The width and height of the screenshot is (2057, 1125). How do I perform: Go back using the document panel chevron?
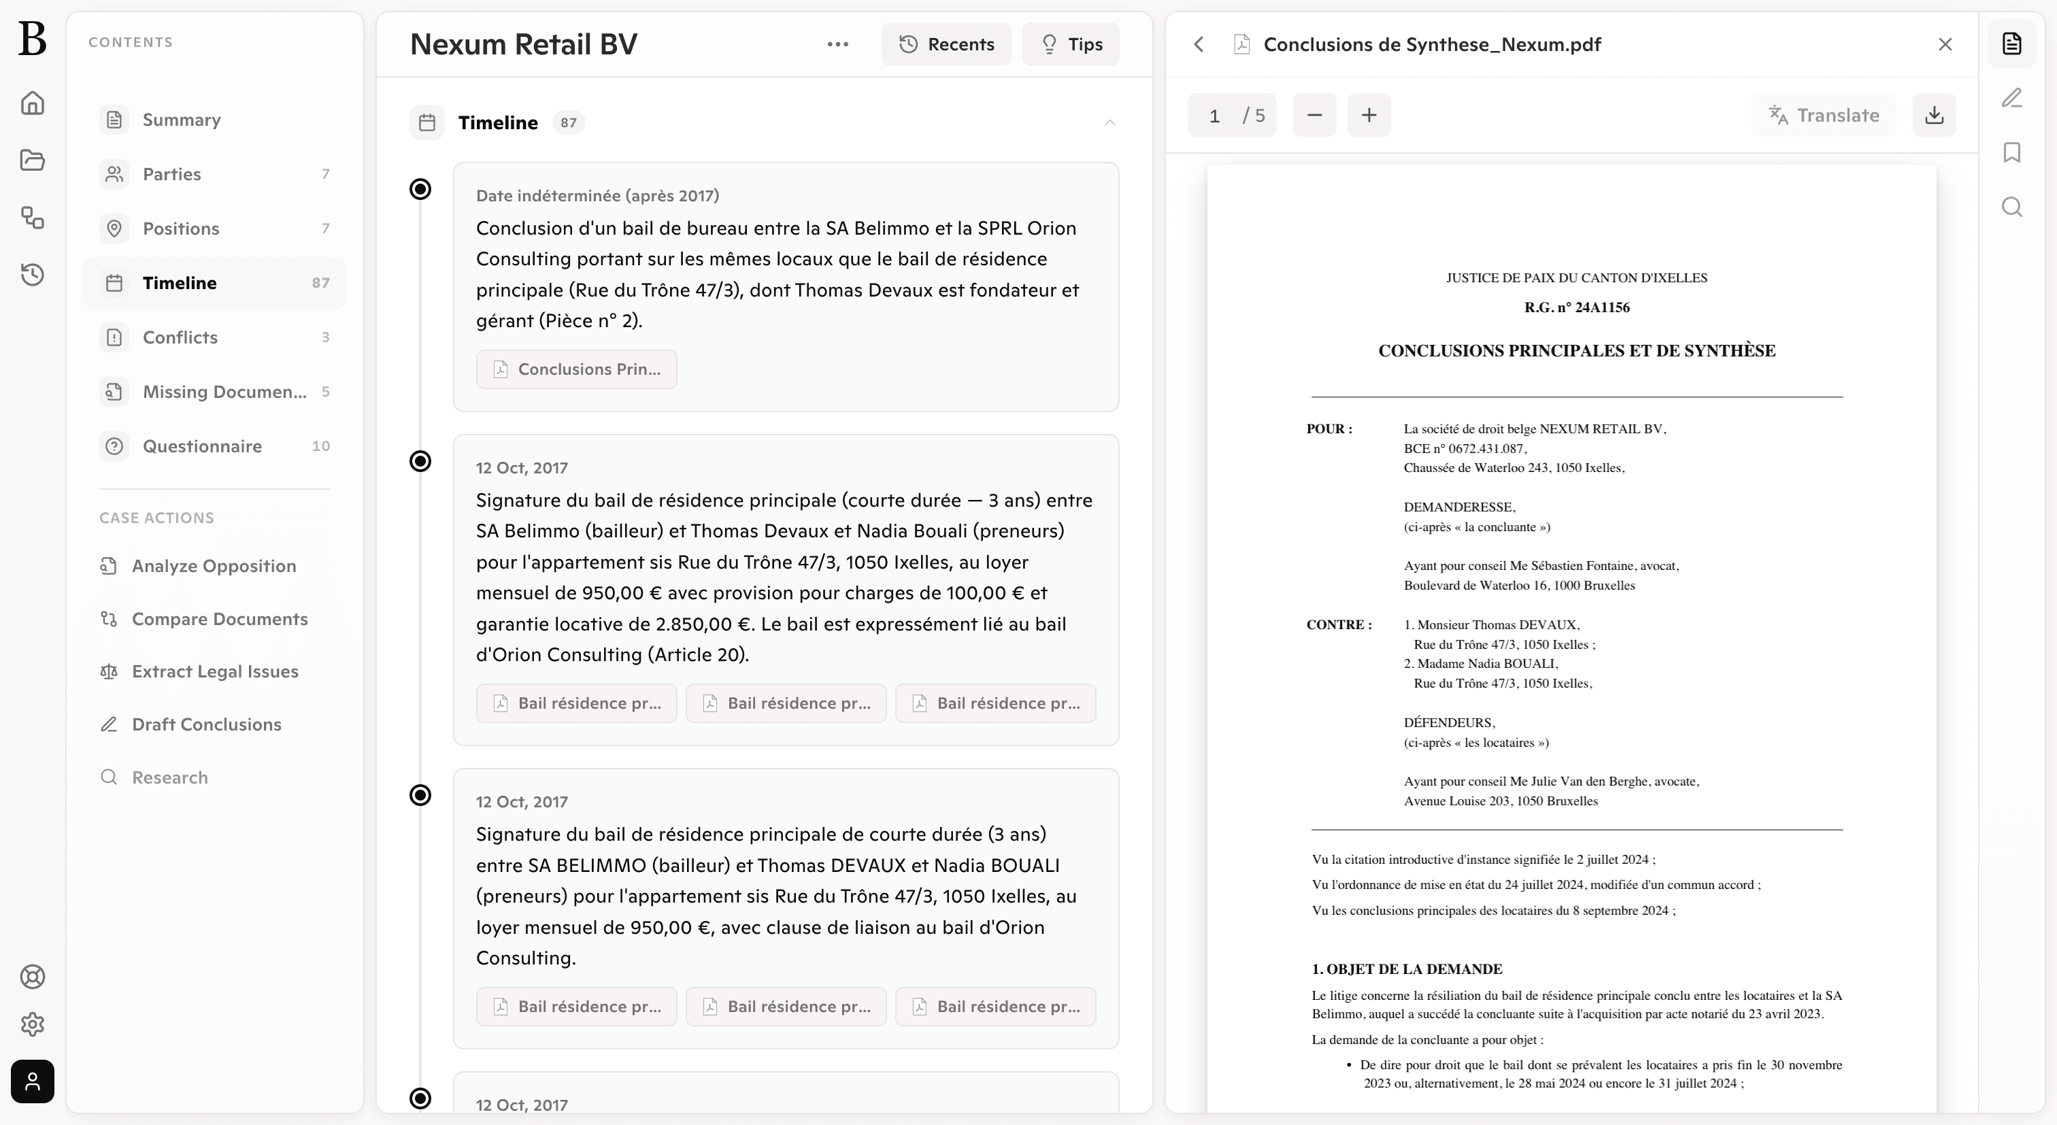point(1199,44)
